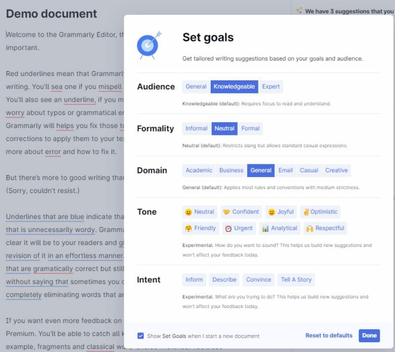Open 'We have 3 suggestions' banner
Viewport: 395px width, 352px height.
tap(349, 12)
